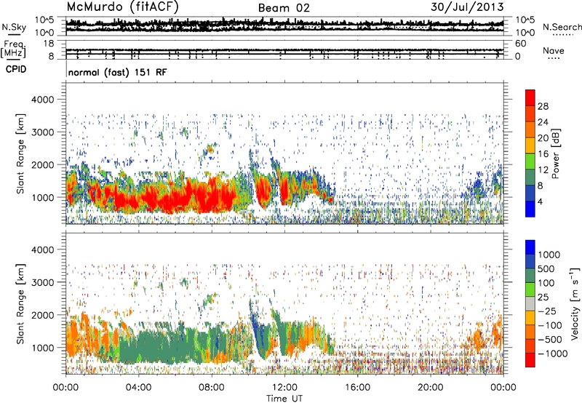
Task: Click the yellow 16-20 dB colorbar segment
Action: [530, 145]
